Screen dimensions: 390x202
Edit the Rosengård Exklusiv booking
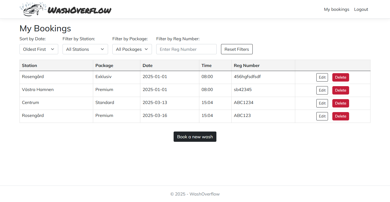coord(322,77)
